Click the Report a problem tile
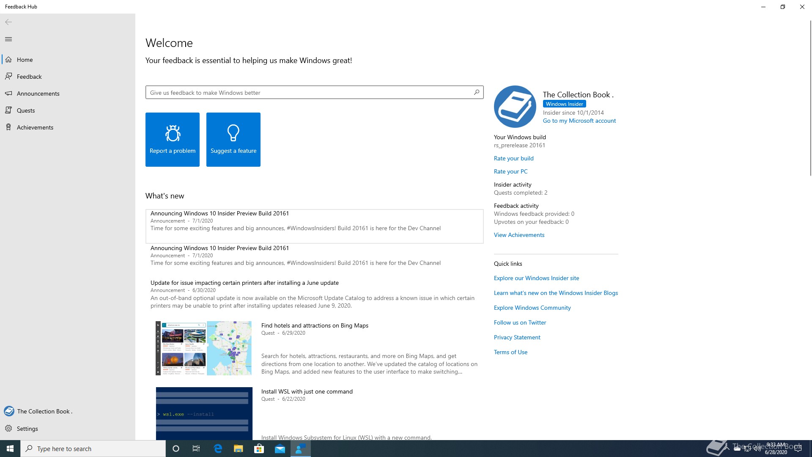812x457 pixels. 173,140
